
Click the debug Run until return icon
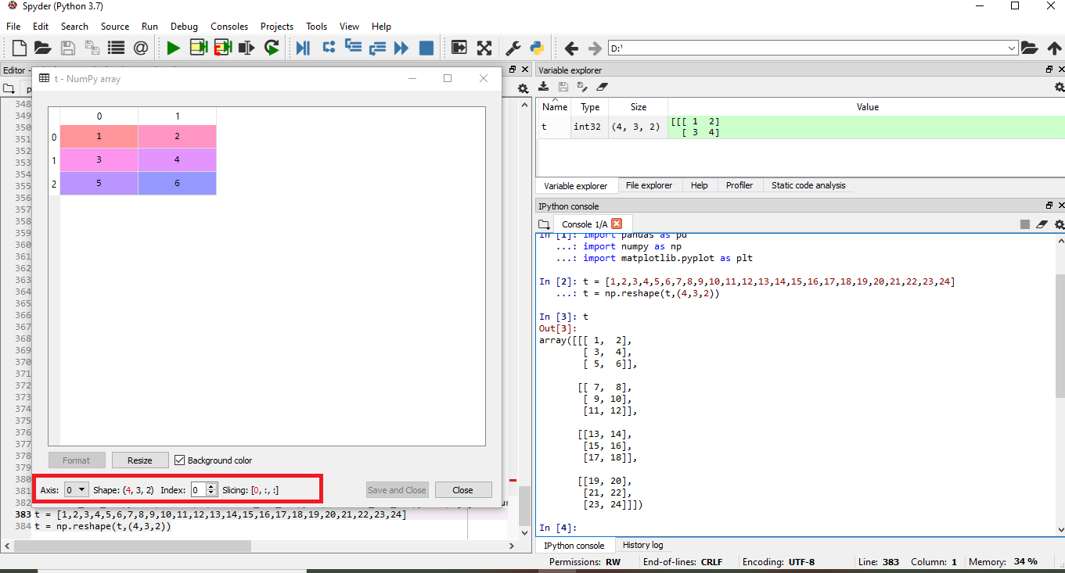pyautogui.click(x=377, y=48)
